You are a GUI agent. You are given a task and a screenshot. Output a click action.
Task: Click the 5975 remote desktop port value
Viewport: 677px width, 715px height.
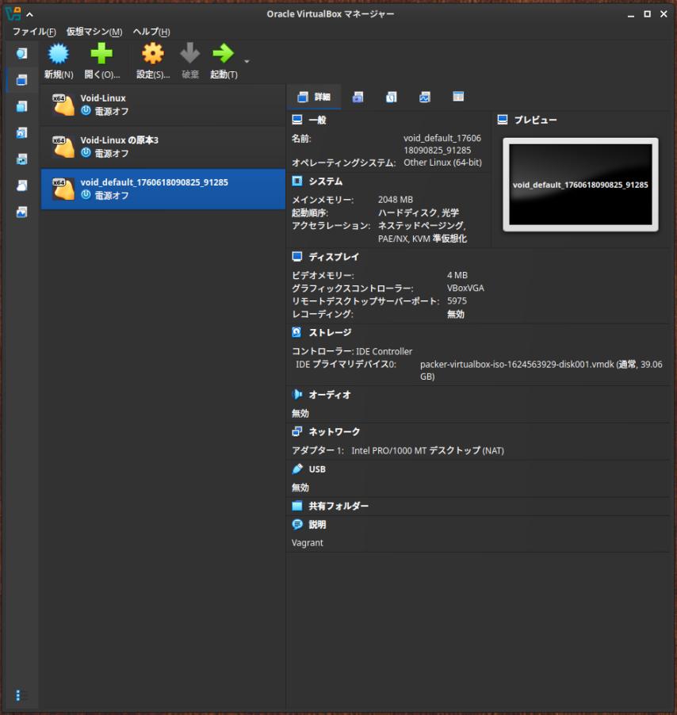coord(457,301)
